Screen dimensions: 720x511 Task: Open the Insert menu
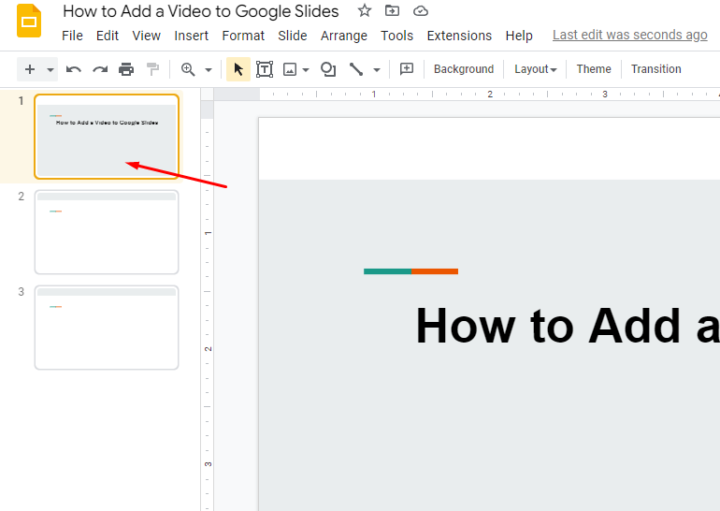pos(191,36)
